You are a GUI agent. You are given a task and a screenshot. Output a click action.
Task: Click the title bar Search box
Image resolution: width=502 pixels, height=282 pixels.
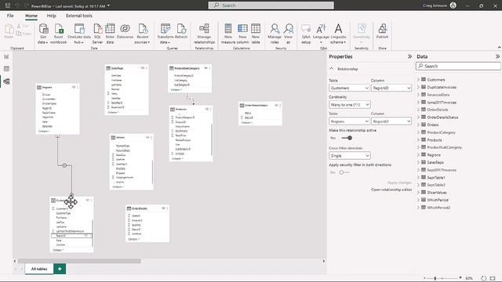pos(271,5)
